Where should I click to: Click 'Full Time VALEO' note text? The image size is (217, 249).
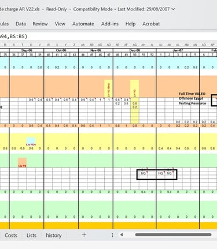192,94
